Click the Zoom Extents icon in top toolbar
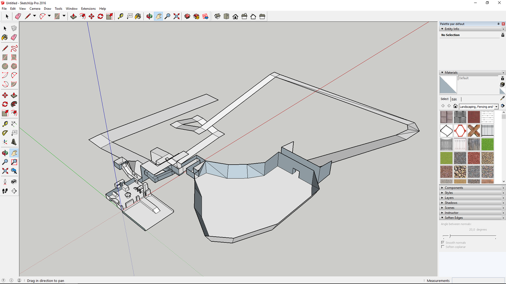 (176, 16)
